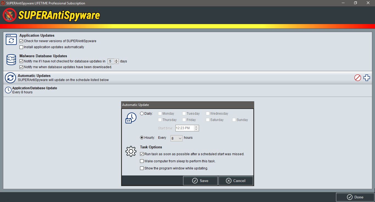Click the Cancel button

coord(236,181)
